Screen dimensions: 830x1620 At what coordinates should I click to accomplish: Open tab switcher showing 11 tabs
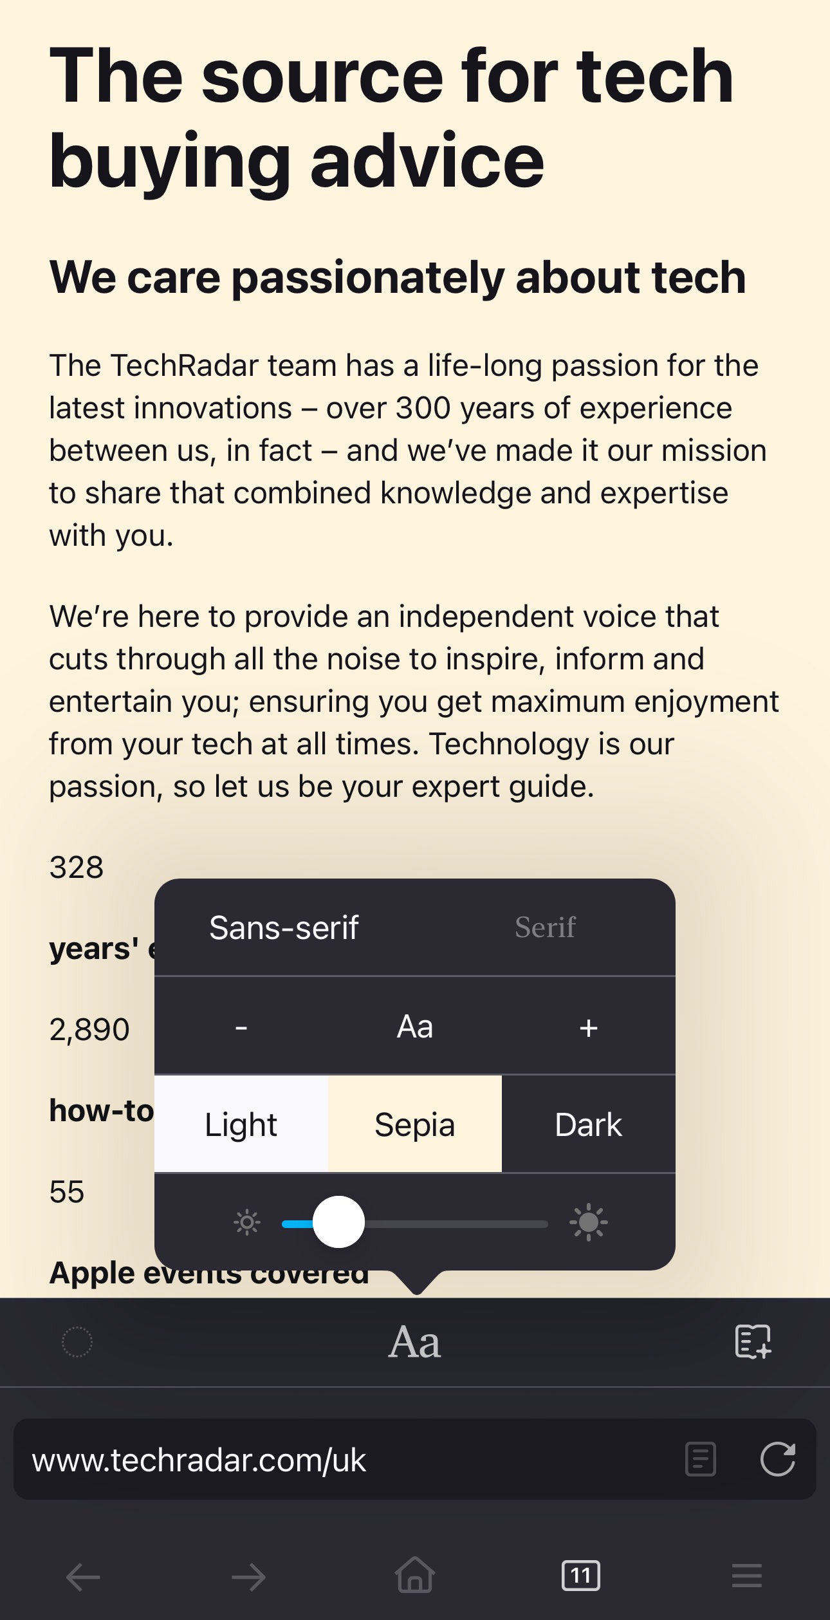[x=581, y=1576]
